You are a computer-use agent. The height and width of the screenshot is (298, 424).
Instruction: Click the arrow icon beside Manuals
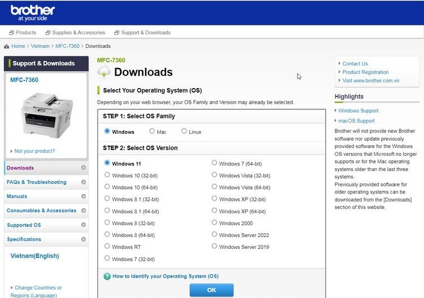tap(84, 196)
